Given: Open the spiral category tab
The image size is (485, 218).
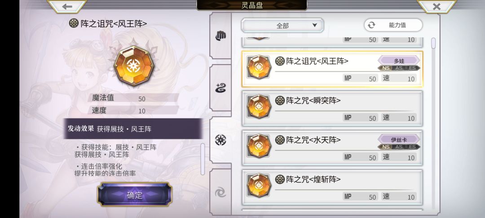Looking at the screenshot, I should [x=220, y=192].
